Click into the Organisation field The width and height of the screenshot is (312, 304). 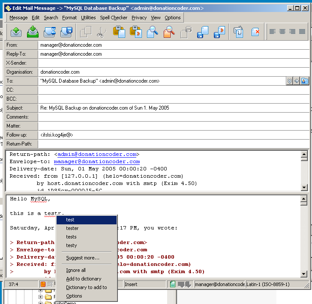coord(174,72)
